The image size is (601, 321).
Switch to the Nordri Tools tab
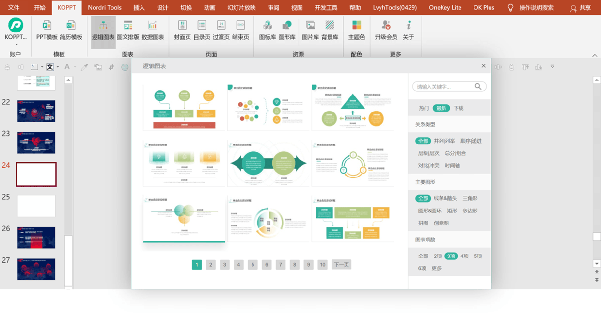pyautogui.click(x=105, y=8)
